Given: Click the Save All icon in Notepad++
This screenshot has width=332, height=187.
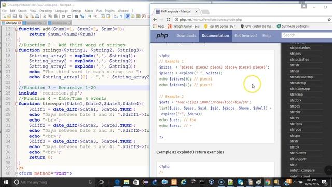Looking at the screenshot, I should (x=20, y=16).
